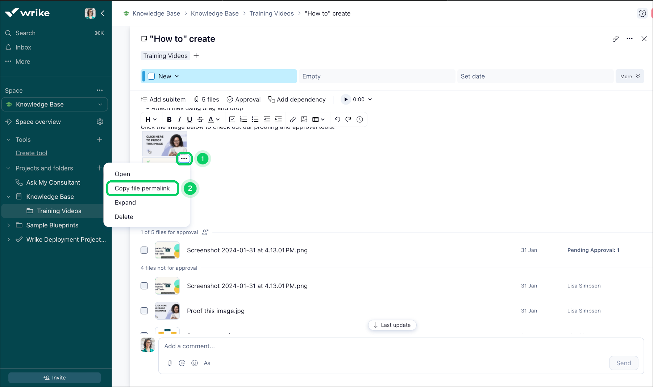Screen dimensions: 653x387
Task: Open version history clock icon
Action: [x=359, y=119]
